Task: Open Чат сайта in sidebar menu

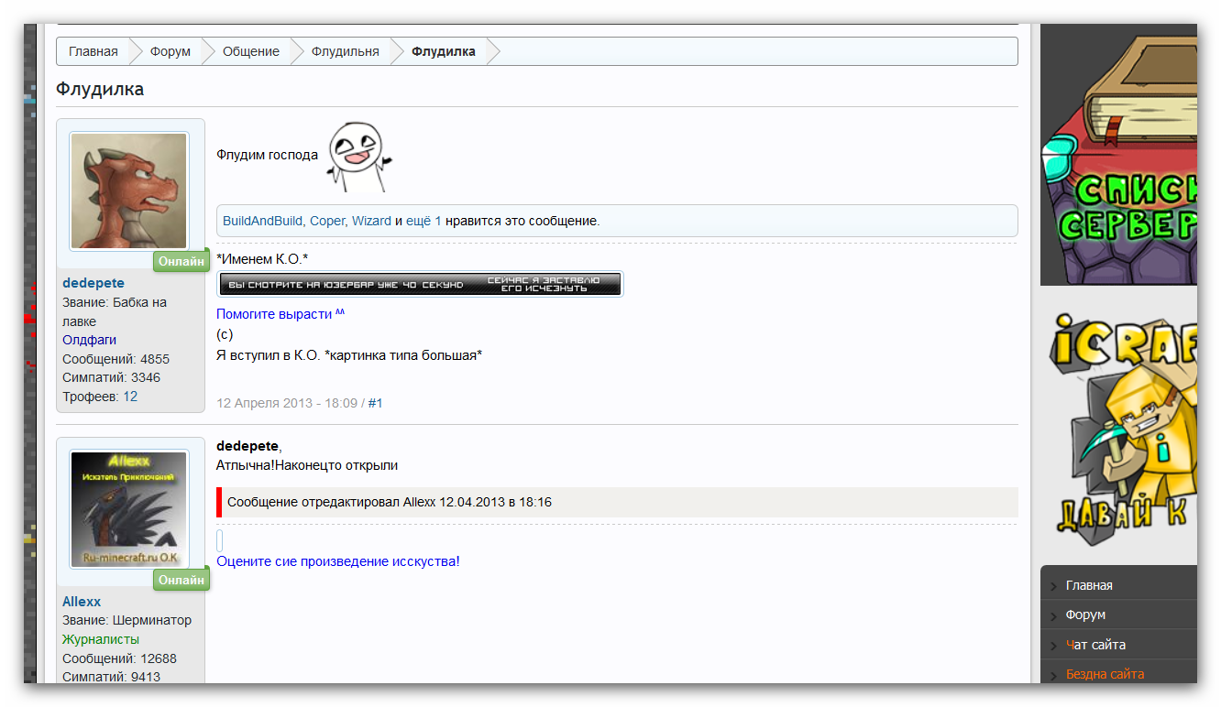Action: 1095,645
